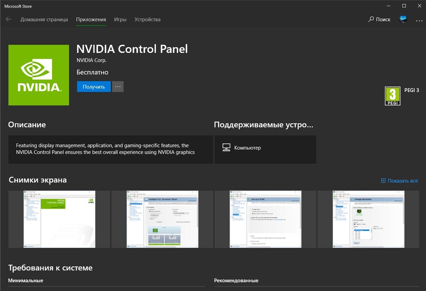Switch to the Игры tab

click(x=120, y=20)
